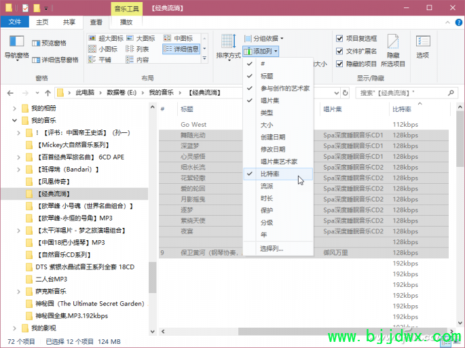Toggle Item check boxes (项目复选框)
This screenshot has width=465, height=348.
pos(339,38)
